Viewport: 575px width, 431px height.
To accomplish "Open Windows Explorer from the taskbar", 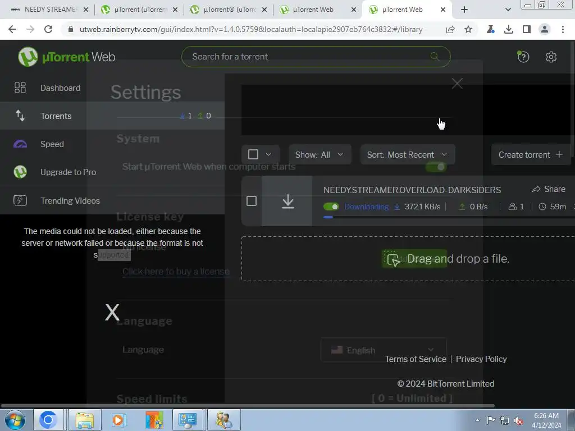I will (85, 420).
